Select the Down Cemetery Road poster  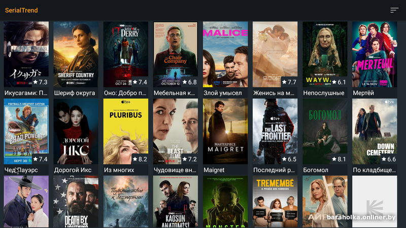click(x=375, y=131)
